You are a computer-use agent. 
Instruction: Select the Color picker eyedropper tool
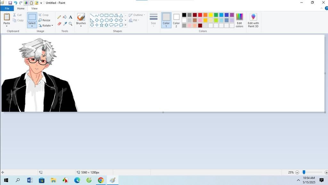tap(65, 24)
